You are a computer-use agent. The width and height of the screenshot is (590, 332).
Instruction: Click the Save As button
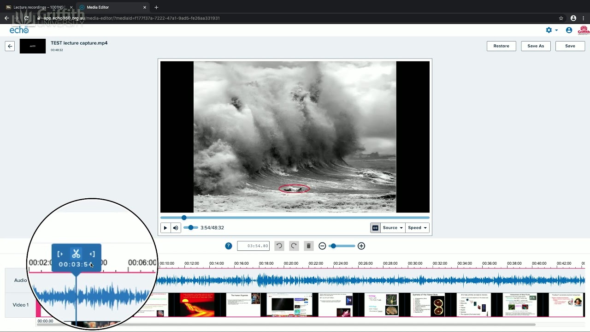point(536,46)
